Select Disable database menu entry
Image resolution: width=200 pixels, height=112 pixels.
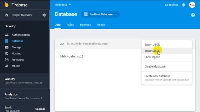[x=167, y=67]
